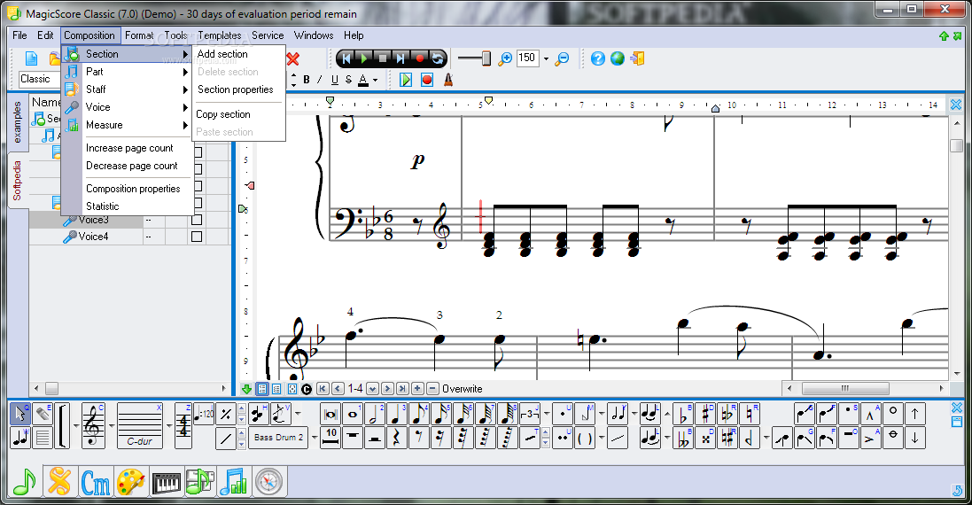The height and width of the screenshot is (505, 972).
Task: Click Composition properties menu entry
Action: (x=133, y=189)
